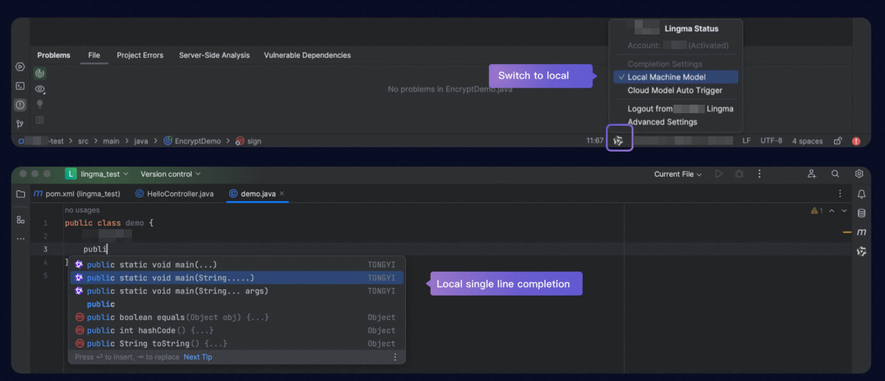
Task: Click the Run button in toolbar
Action: [719, 174]
